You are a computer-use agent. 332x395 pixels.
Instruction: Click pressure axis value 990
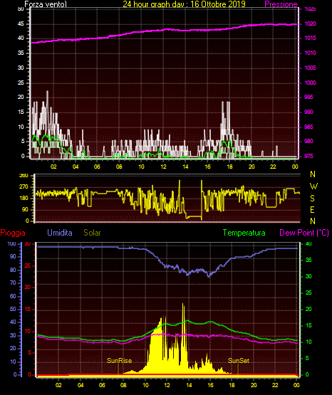pos(308,112)
